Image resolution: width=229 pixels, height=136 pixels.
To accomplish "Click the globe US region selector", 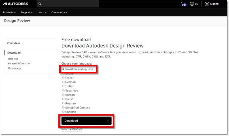I will 194,4.
